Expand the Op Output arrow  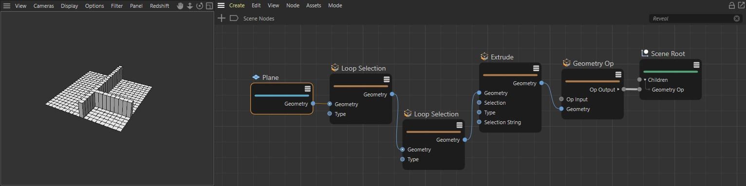(x=618, y=89)
